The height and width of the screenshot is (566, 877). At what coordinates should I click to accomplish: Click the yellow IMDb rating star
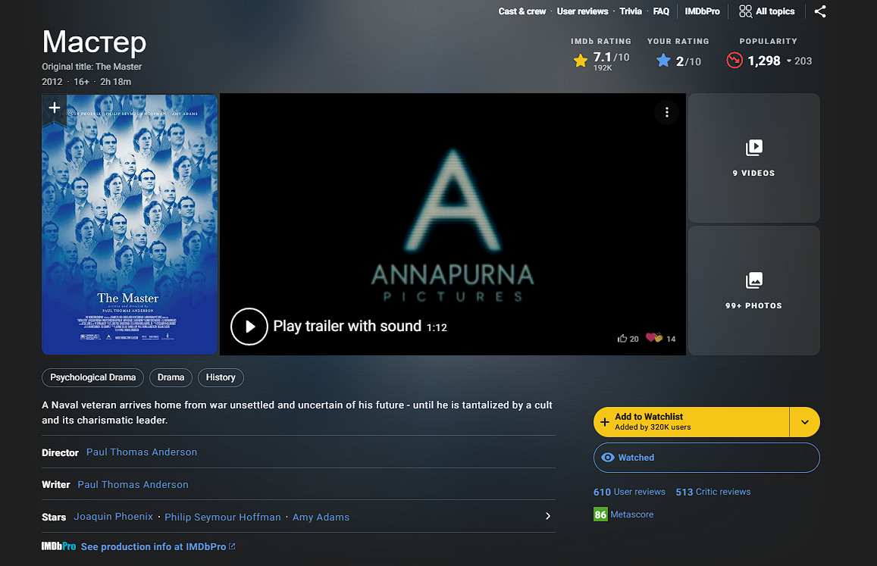581,61
